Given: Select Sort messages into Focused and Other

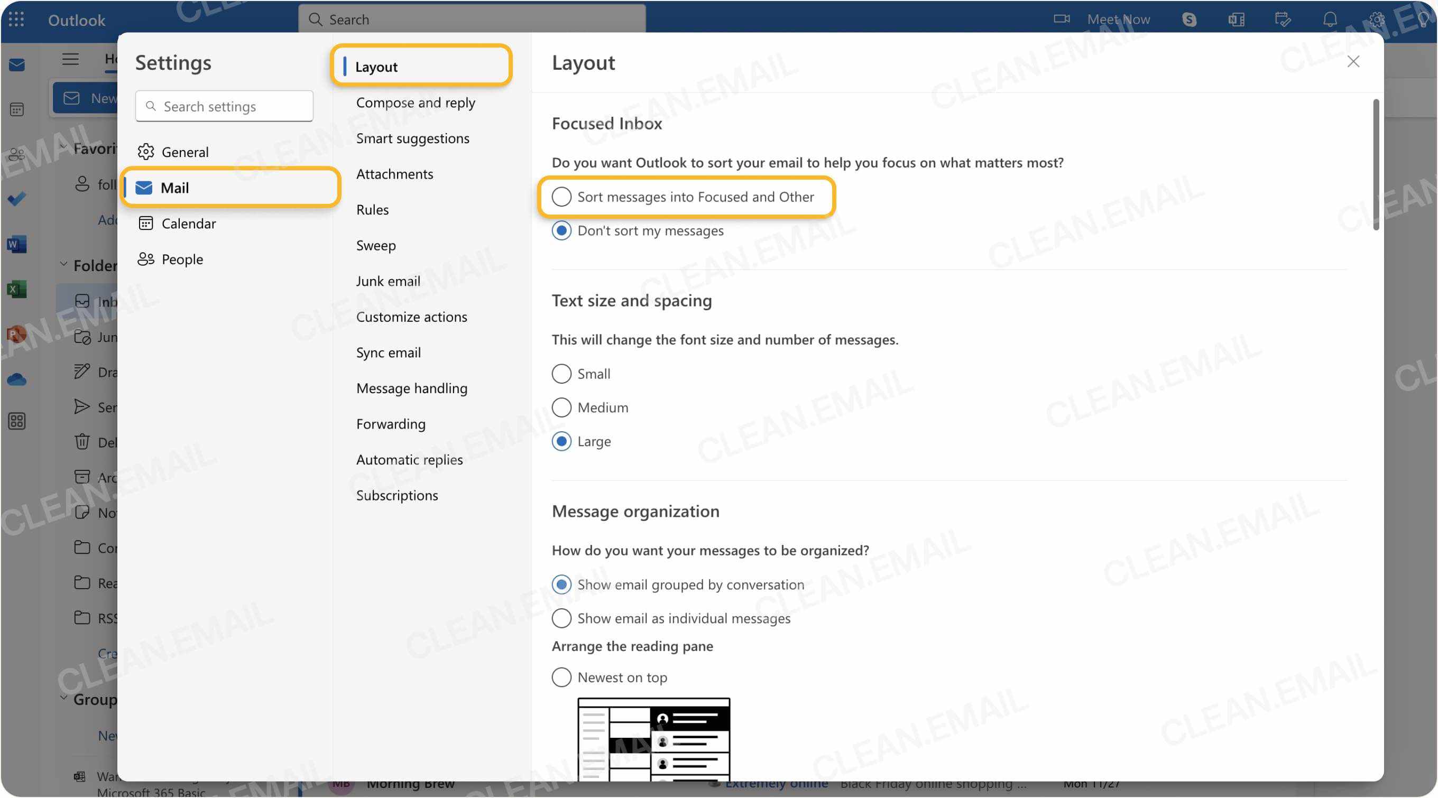Looking at the screenshot, I should pyautogui.click(x=561, y=197).
